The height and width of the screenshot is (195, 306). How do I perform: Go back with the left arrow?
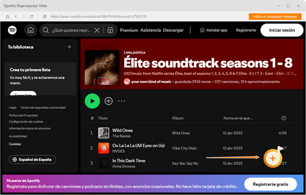click(16, 16)
